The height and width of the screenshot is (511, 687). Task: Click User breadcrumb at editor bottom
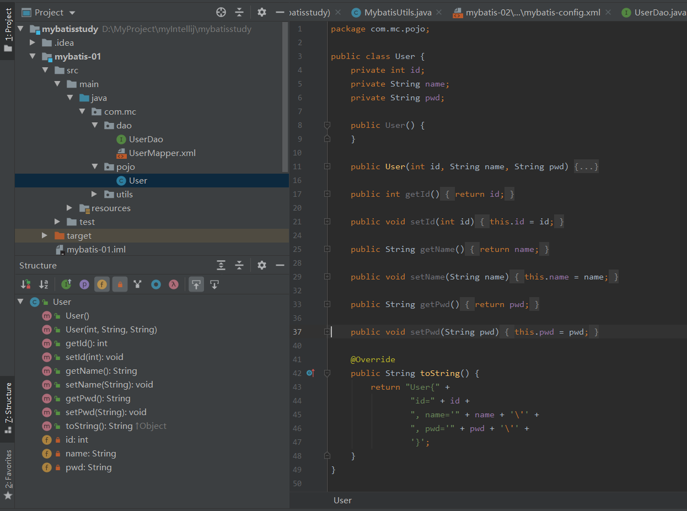[342, 500]
